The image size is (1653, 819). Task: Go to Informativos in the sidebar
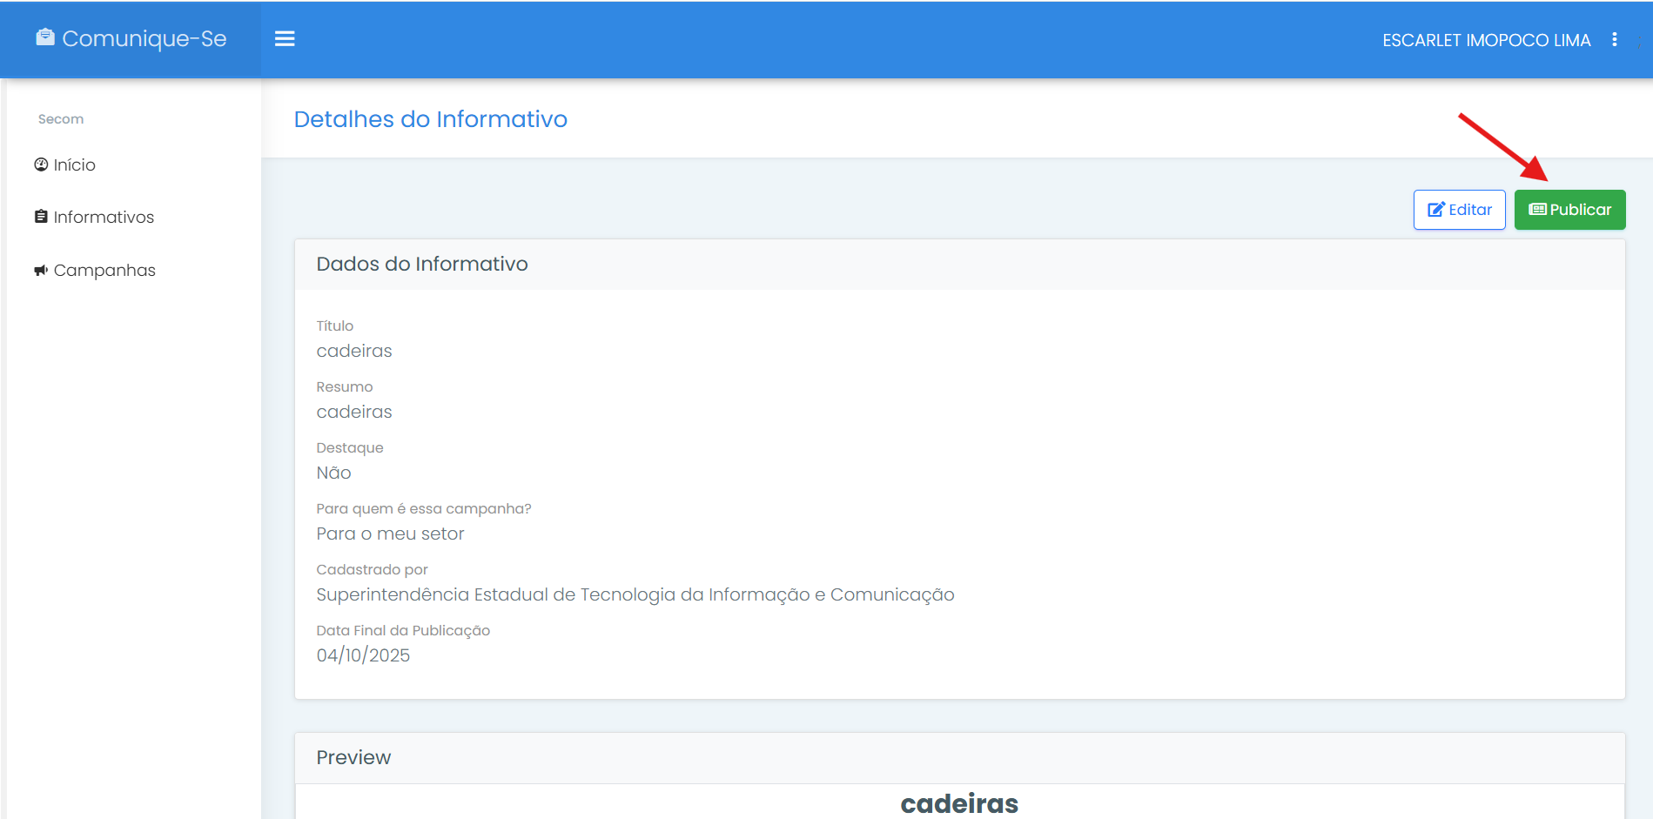(x=103, y=218)
